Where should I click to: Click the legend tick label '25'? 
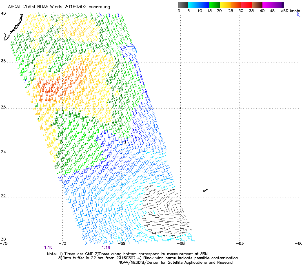(x=231, y=11)
